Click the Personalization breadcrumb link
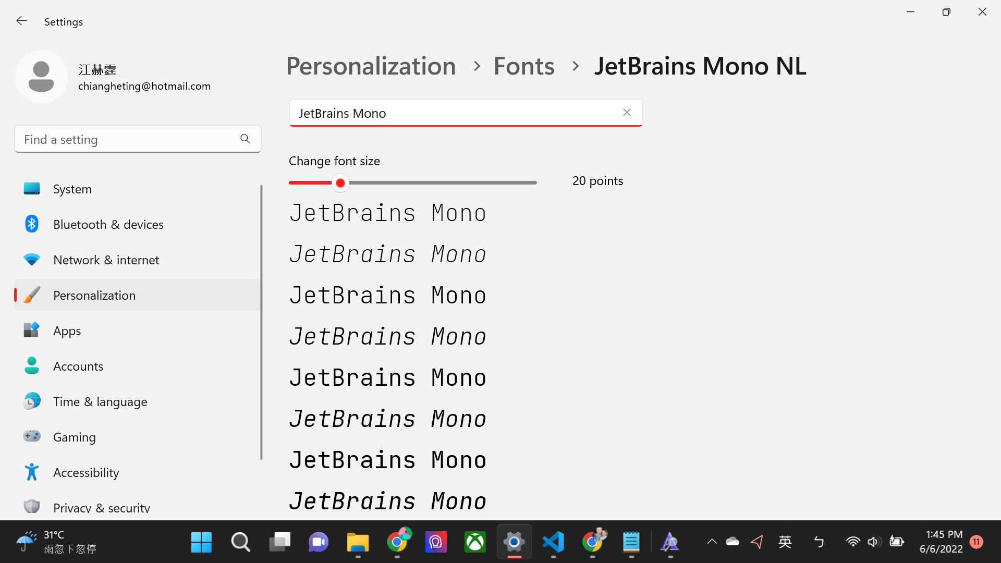Viewport: 1001px width, 563px height. tap(371, 65)
